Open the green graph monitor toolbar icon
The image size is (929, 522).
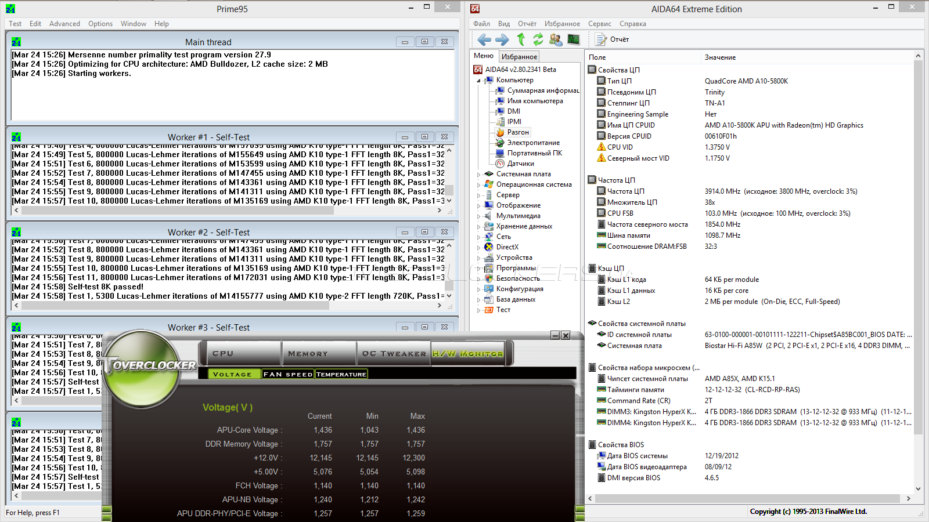coord(574,39)
